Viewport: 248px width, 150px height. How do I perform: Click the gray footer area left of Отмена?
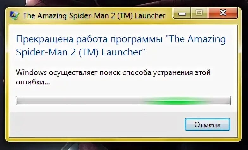point(95,124)
